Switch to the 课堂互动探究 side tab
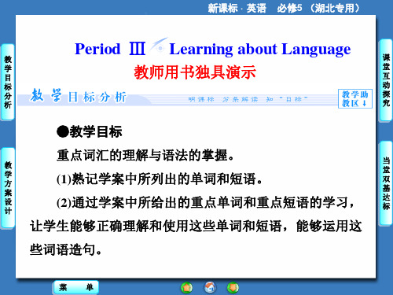 coord(386,80)
